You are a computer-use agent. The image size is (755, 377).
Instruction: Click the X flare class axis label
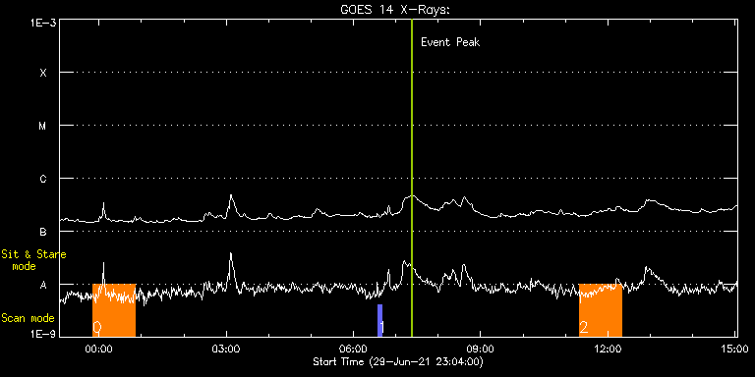point(43,73)
